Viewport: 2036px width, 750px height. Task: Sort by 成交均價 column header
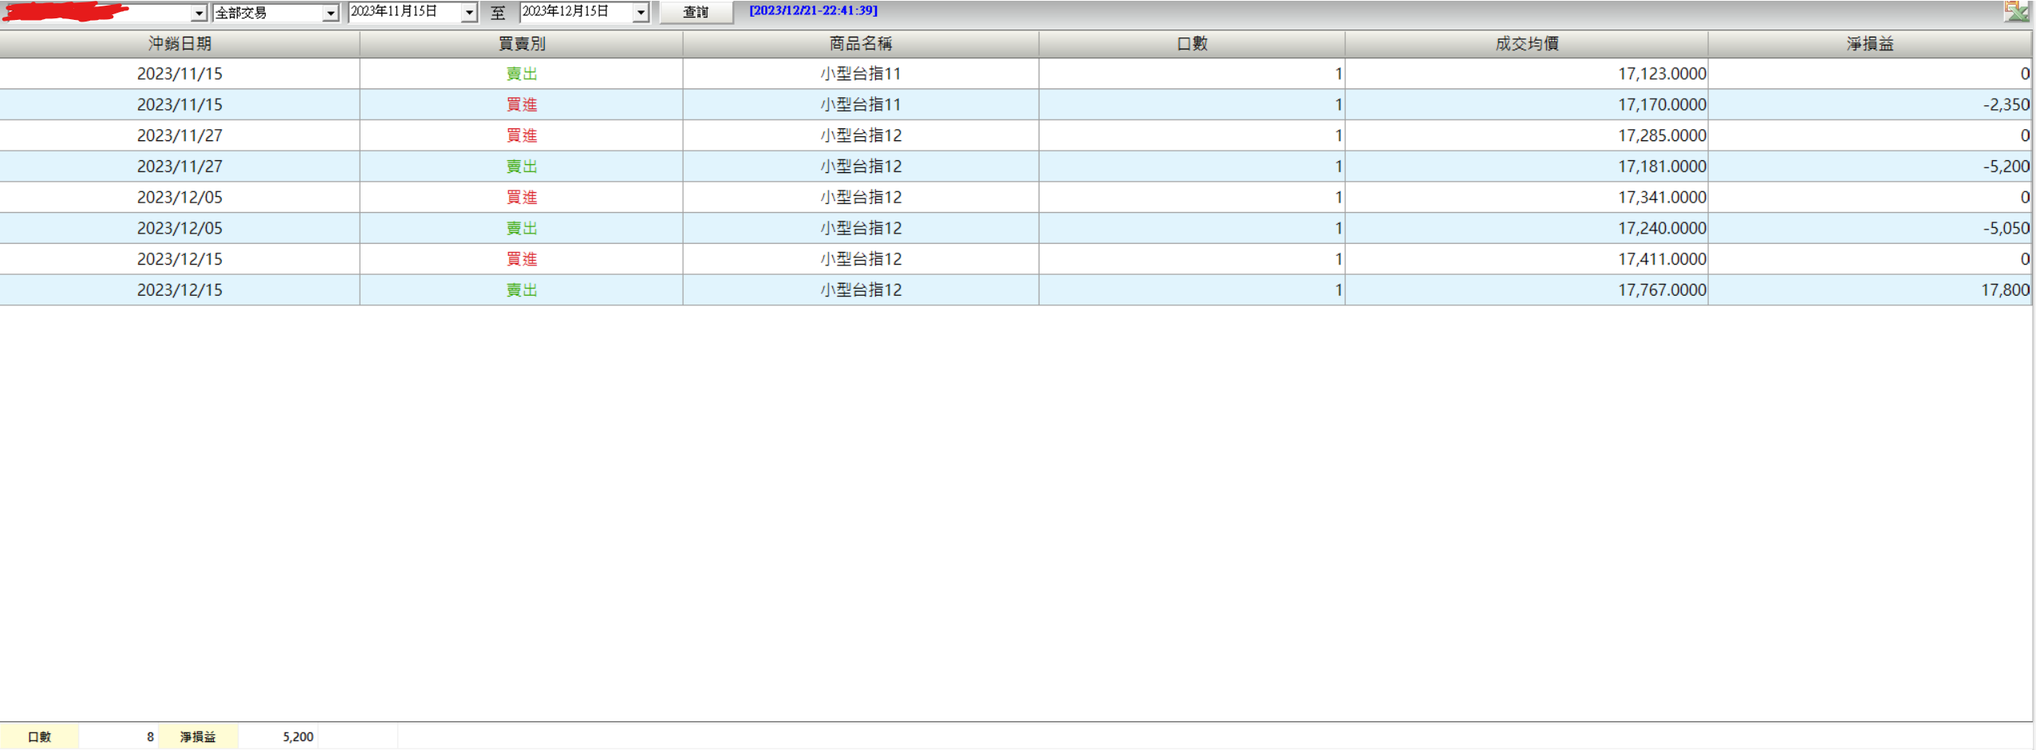(1527, 44)
